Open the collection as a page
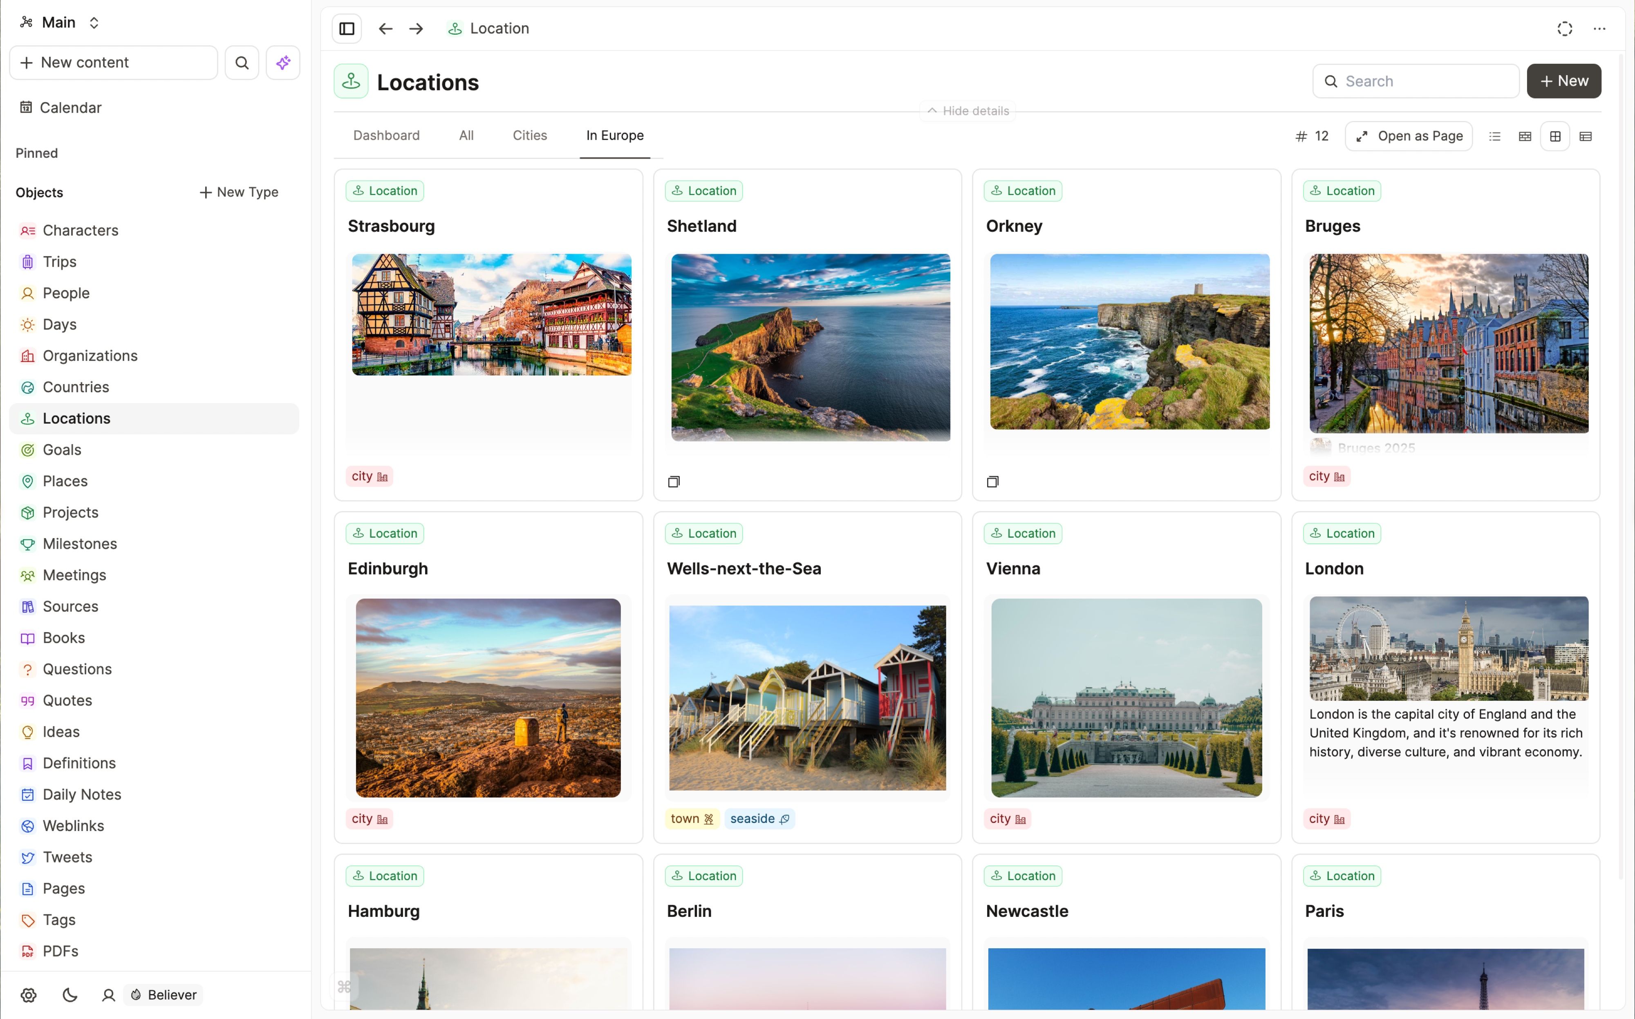Image resolution: width=1635 pixels, height=1019 pixels. (1408, 136)
